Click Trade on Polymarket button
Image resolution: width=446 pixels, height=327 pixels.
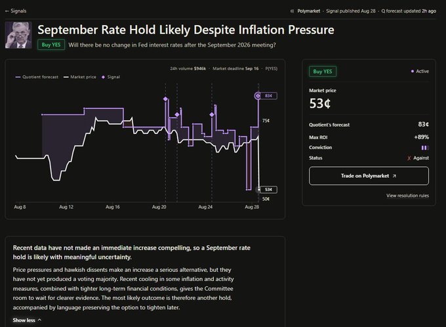click(369, 176)
